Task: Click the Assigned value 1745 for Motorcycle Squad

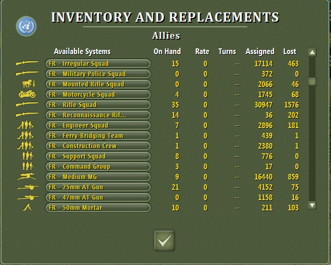Action: pos(265,95)
